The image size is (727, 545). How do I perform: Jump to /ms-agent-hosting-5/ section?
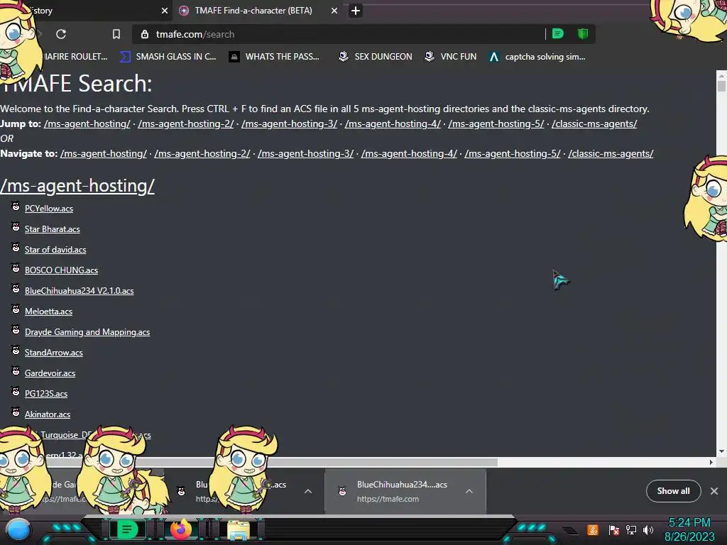point(496,123)
